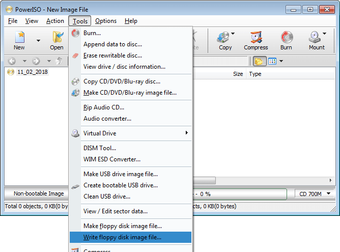Click the view mode icon

click(272, 62)
